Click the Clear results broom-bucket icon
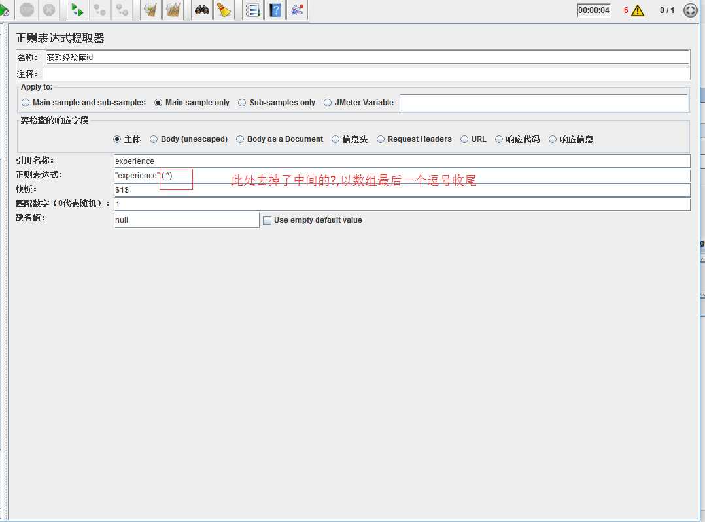Screen dimensions: 705x522 click(150, 10)
